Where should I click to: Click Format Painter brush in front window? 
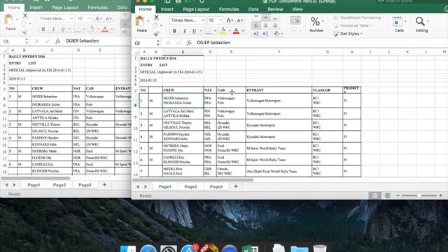(156, 34)
